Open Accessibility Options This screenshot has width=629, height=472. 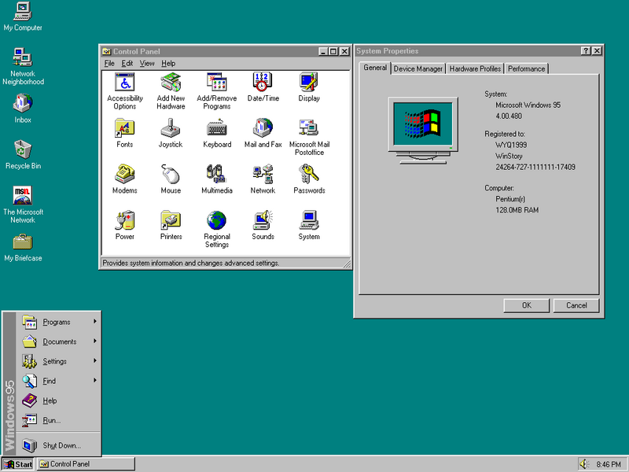pyautogui.click(x=124, y=83)
